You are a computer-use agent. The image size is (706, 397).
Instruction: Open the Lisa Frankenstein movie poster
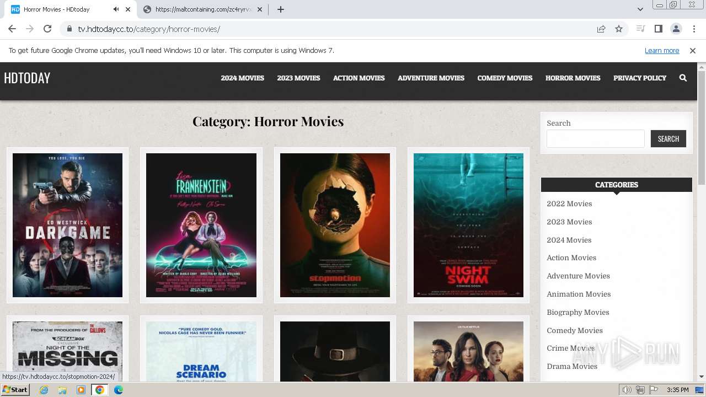(201, 225)
